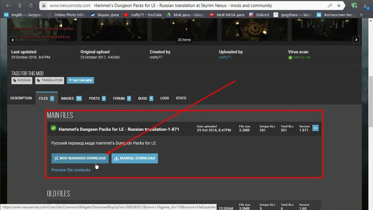Click Original upload date 23 October 2017
The height and width of the screenshot is (210, 373).
click(100, 57)
